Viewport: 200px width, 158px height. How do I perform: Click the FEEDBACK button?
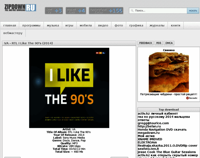146,43
